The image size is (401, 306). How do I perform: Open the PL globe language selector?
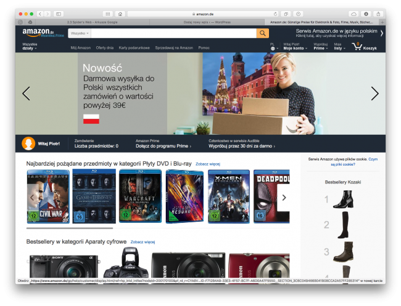[274, 46]
